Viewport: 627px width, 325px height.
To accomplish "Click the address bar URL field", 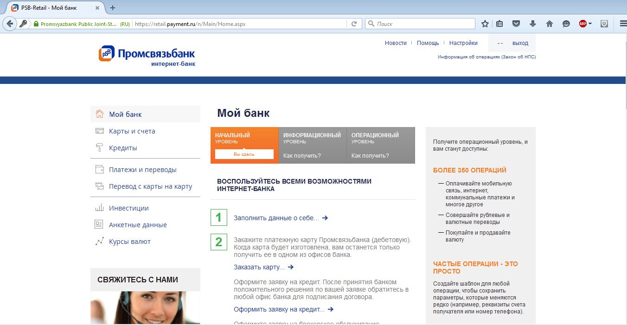I will pos(239,24).
